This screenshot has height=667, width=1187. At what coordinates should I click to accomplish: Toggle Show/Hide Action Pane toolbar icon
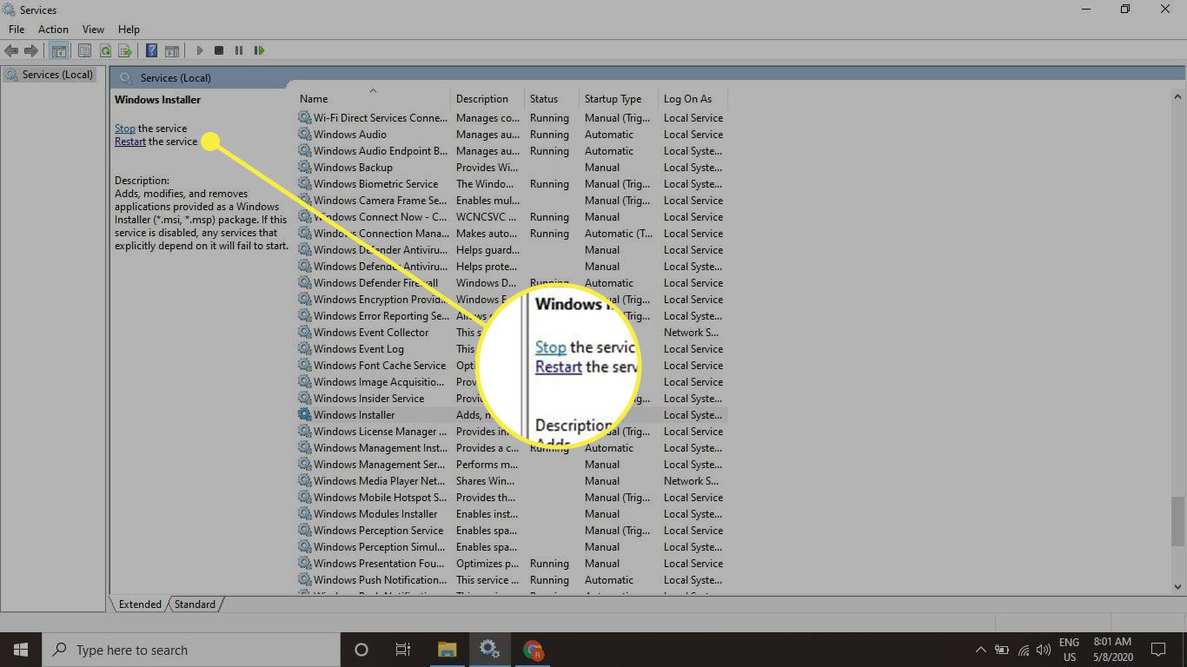(172, 51)
